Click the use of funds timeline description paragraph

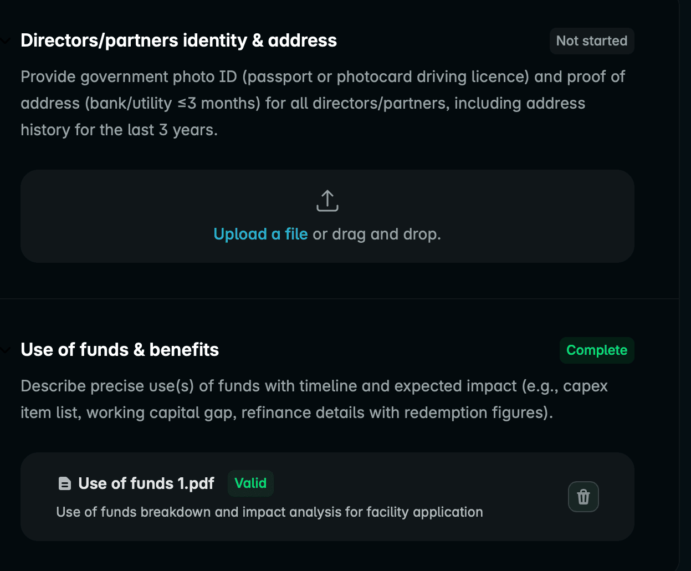[x=314, y=399]
